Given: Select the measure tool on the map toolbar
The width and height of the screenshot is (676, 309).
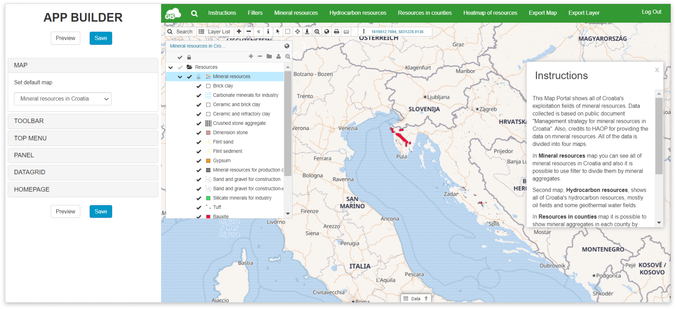Looking at the screenshot, I should point(347,32).
